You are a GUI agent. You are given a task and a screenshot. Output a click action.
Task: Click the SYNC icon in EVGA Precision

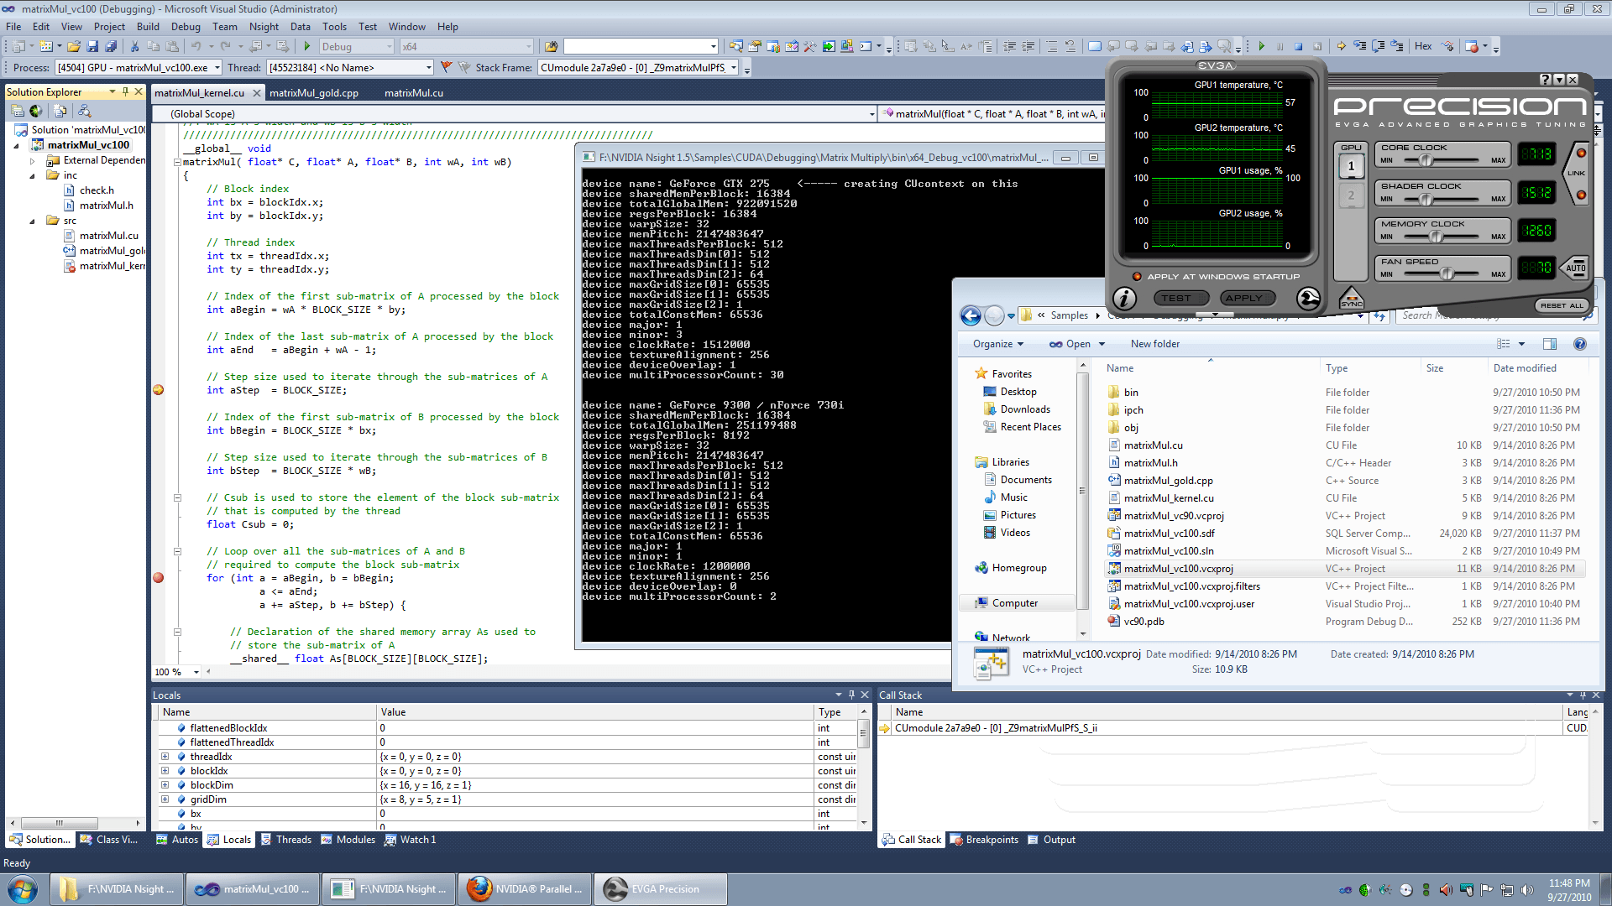tap(1352, 298)
